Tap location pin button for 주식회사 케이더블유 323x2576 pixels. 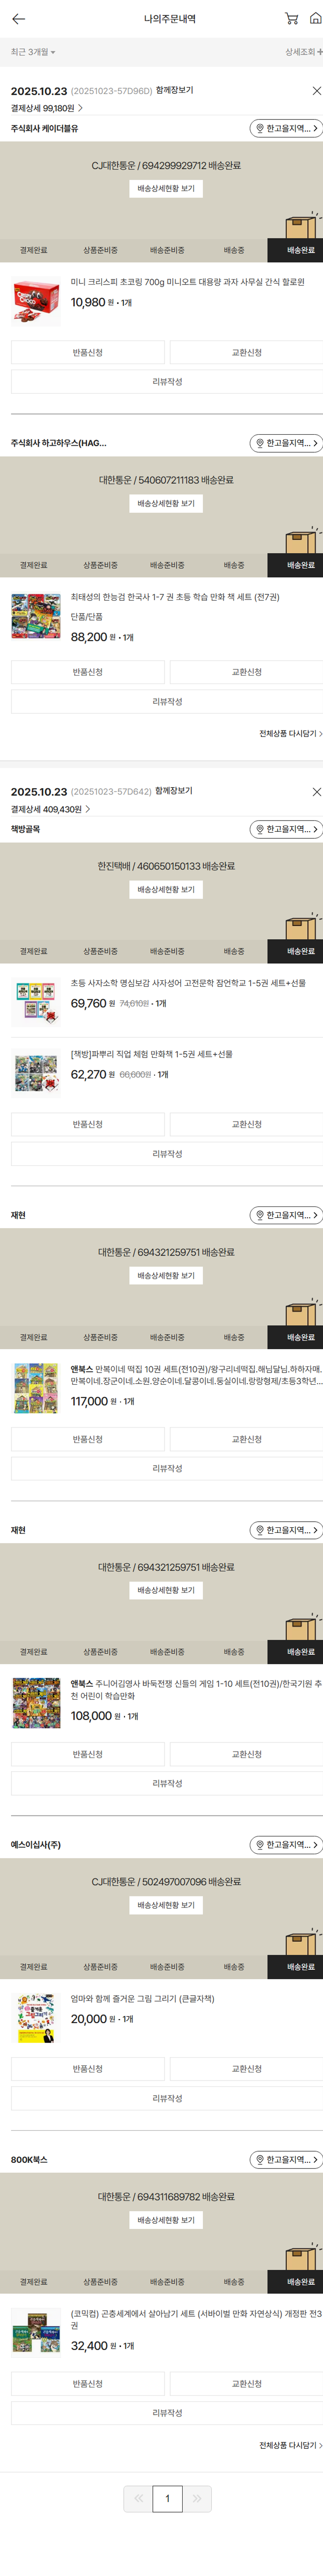(x=286, y=128)
